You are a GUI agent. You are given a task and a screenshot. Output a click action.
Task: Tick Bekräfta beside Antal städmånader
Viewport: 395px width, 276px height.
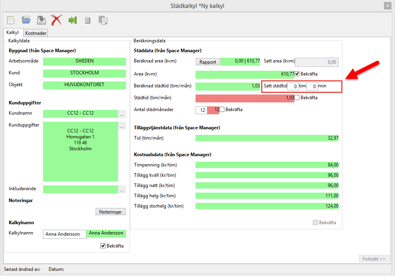(222, 110)
